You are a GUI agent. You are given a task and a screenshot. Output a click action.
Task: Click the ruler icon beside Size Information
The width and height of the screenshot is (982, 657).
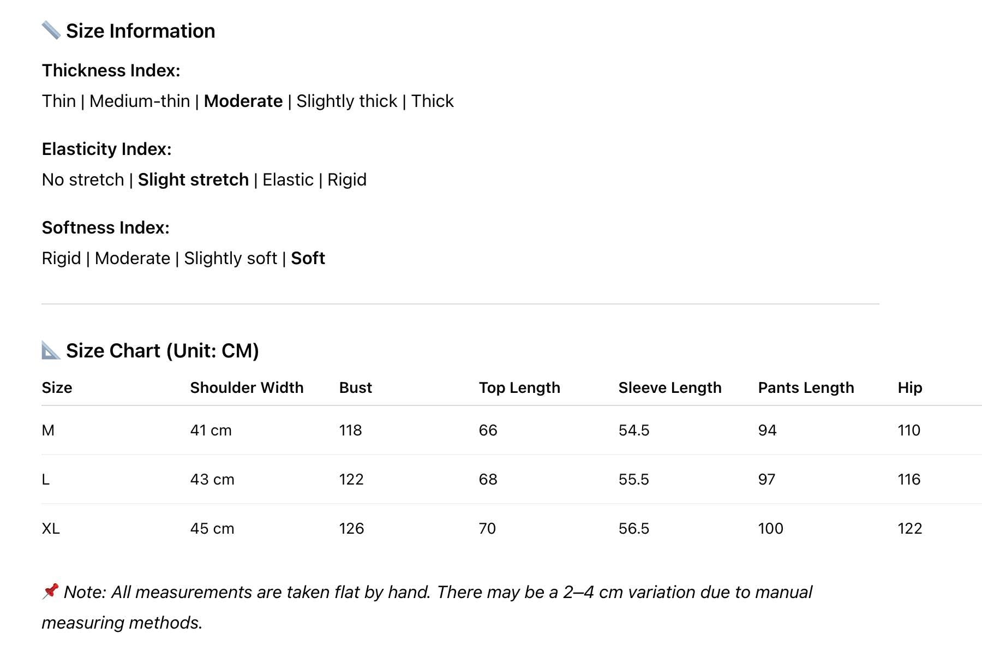pos(51,31)
